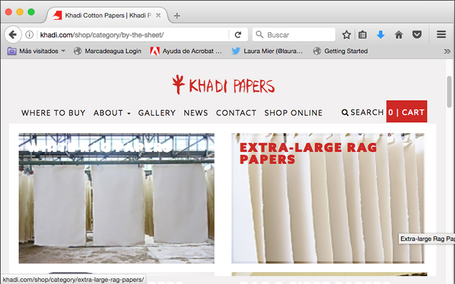The width and height of the screenshot is (455, 284).
Task: Go to the browser home icon
Action: 399,35
